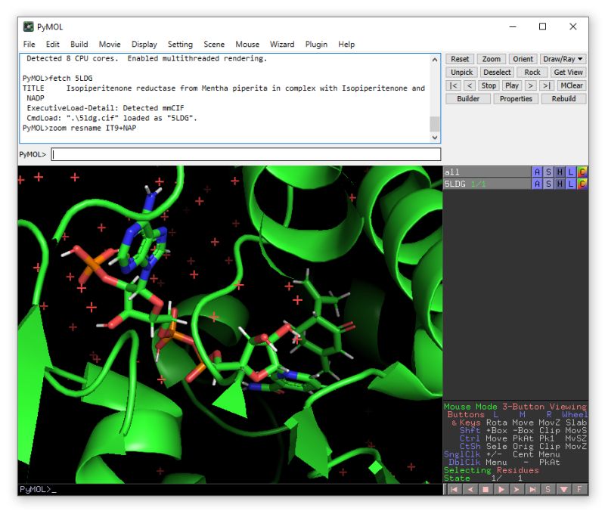Click the orange-red carbonyl oxygen of isopiperitenone
The image size is (605, 514).
click(349, 327)
